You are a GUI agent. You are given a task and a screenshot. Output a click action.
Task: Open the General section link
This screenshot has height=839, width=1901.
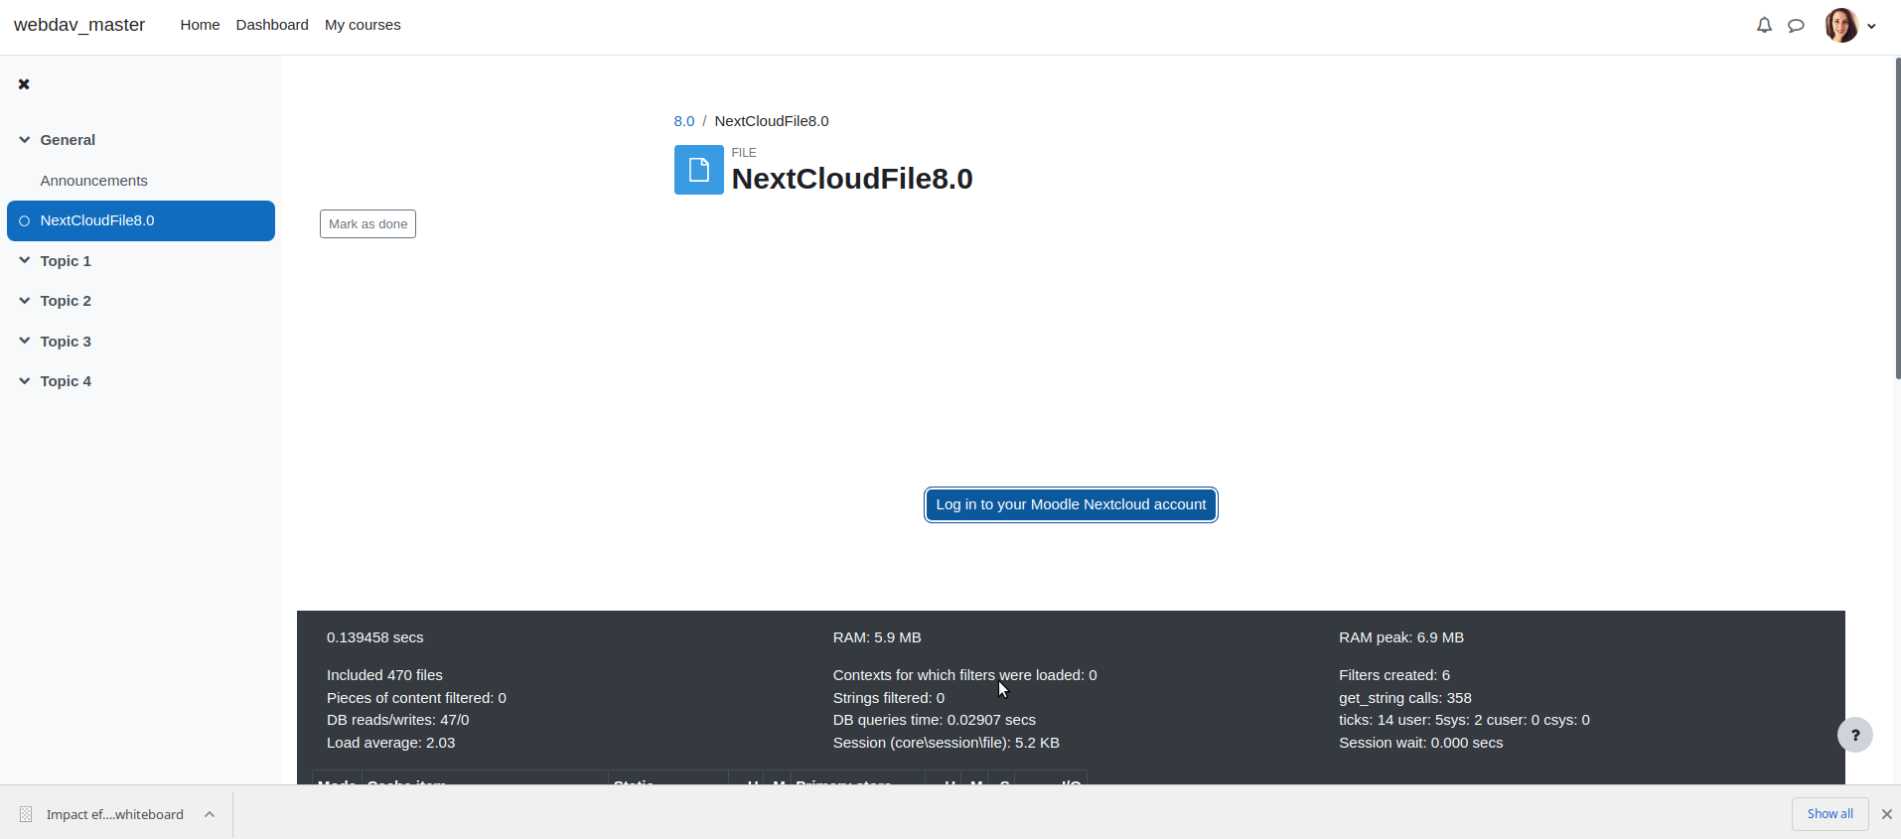coord(68,140)
